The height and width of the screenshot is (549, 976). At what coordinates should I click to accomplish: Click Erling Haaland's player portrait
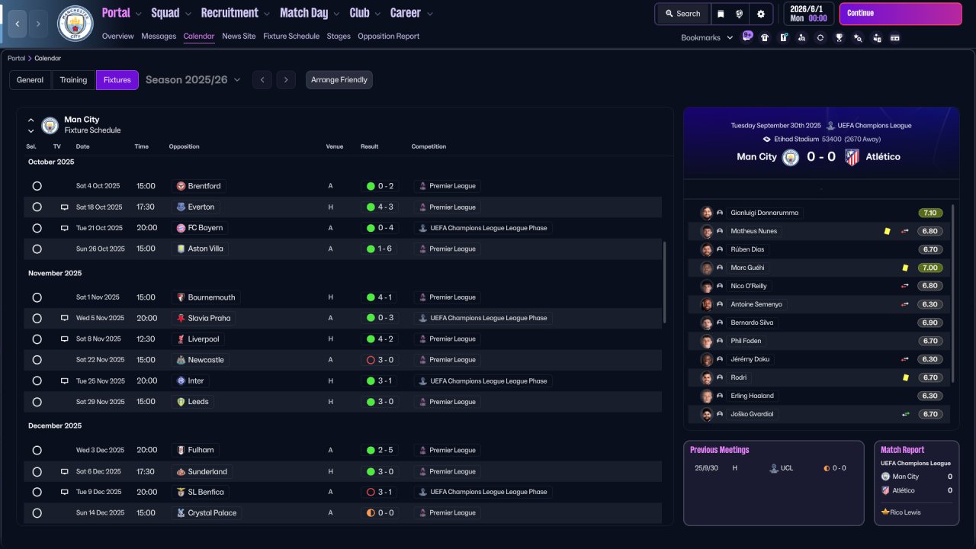(707, 396)
